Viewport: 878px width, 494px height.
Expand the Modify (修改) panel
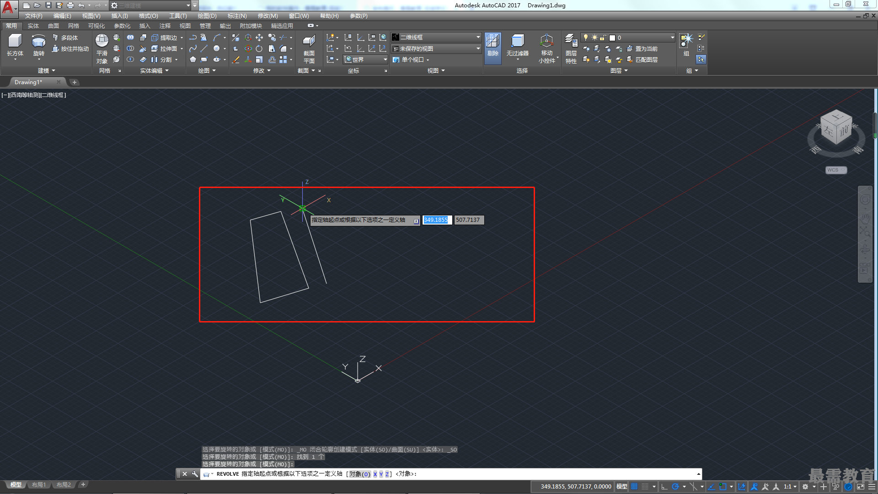262,70
